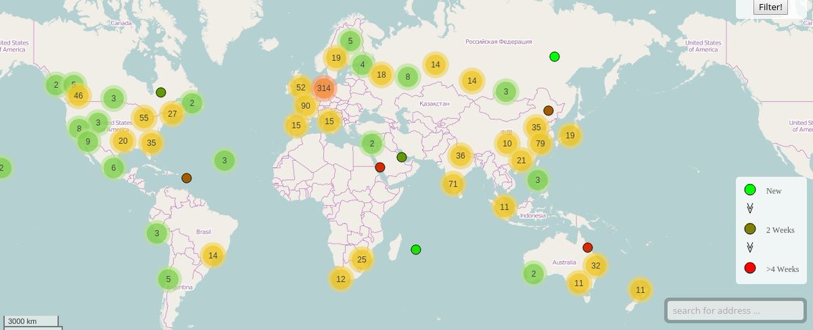
Task: Open the 25 cluster in South Africa
Action: click(361, 259)
